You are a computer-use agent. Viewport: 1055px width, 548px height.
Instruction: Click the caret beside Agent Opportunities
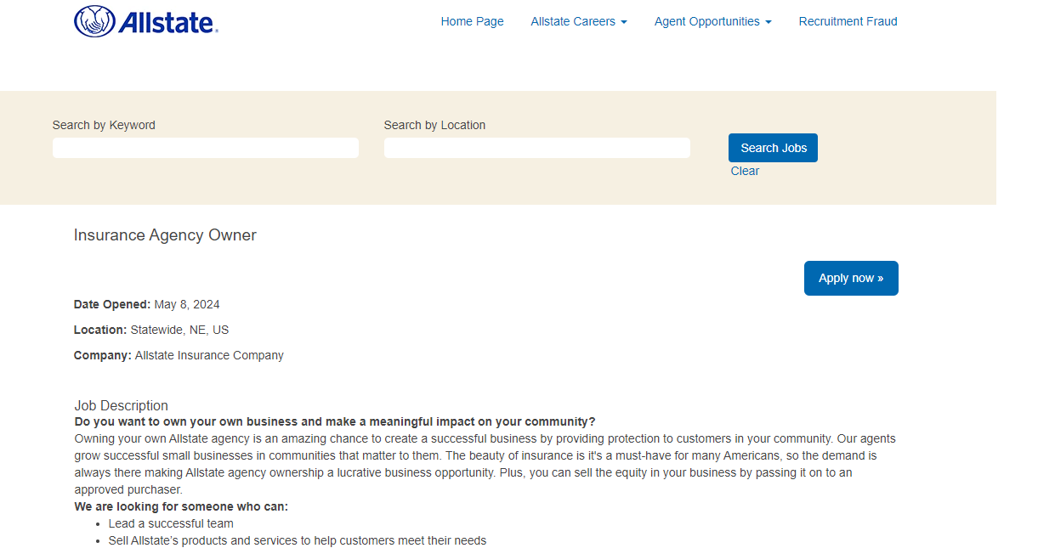coord(769,21)
